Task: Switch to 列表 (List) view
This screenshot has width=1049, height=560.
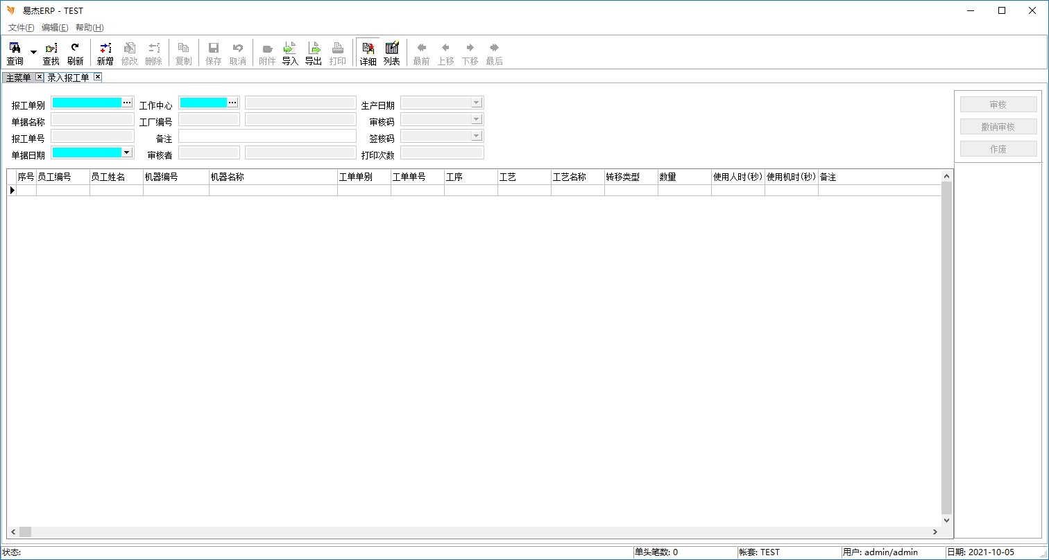Action: click(x=392, y=53)
